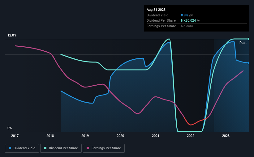Click the Aug 31 2023 tooltip date
Viewport: 254px width, 157px height.
click(156, 10)
